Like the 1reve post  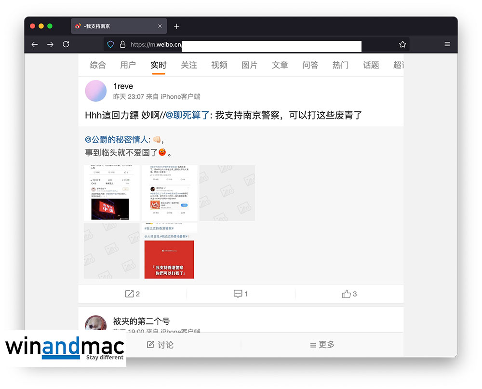(349, 294)
